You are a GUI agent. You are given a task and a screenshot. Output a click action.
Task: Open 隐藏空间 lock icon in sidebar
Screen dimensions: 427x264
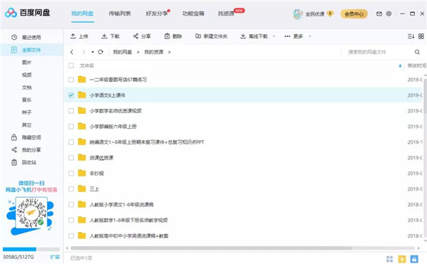(x=14, y=137)
